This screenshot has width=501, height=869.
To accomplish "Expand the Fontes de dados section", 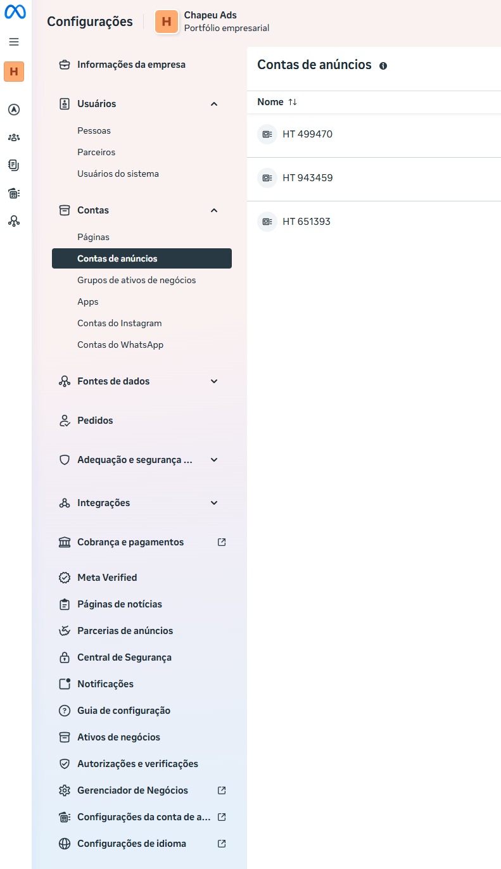I will pyautogui.click(x=214, y=381).
